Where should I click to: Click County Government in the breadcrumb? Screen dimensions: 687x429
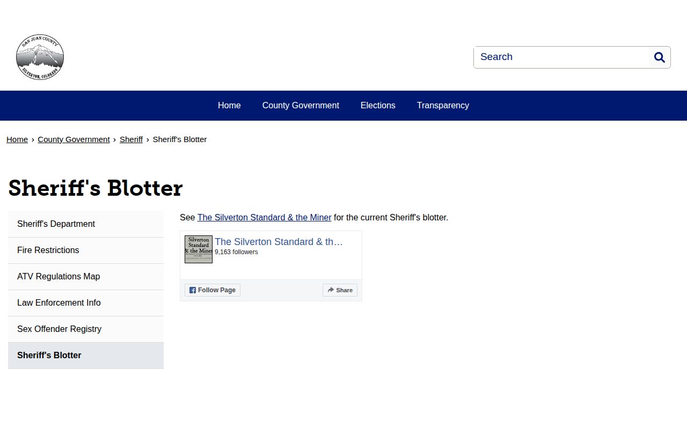pos(74,139)
